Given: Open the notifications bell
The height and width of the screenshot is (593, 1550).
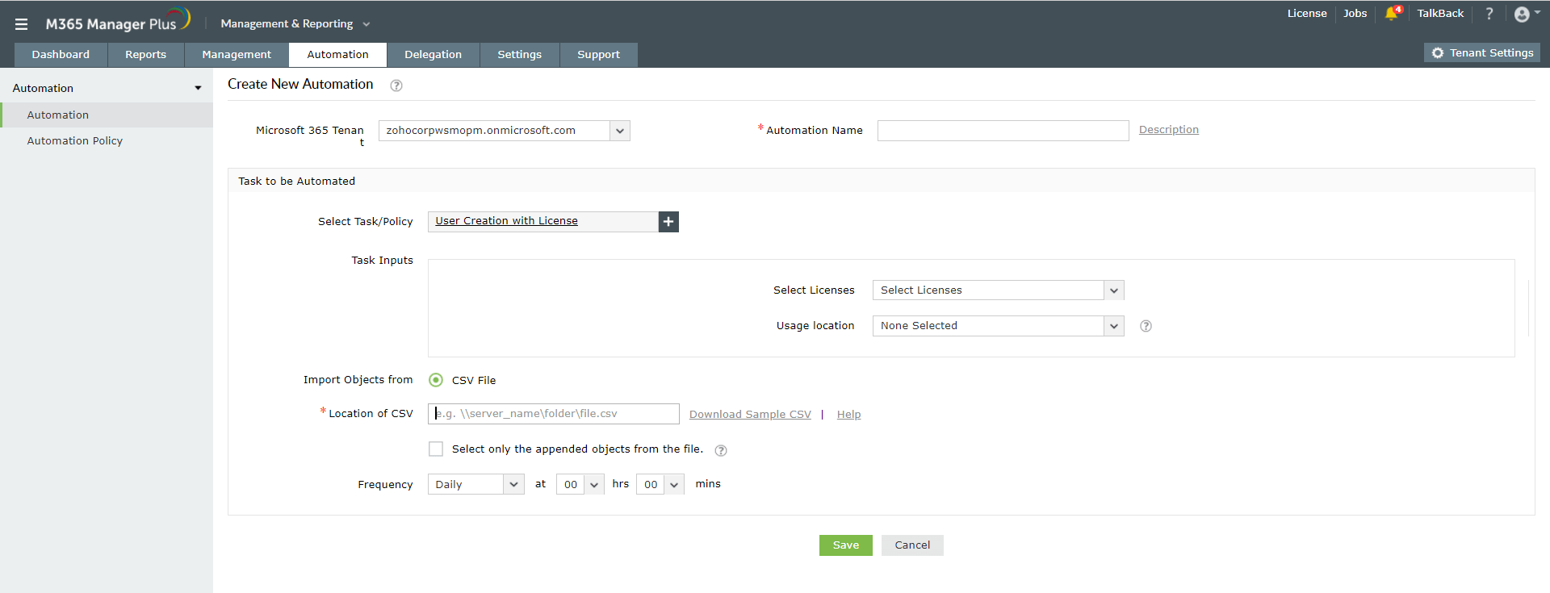Looking at the screenshot, I should click(x=1392, y=14).
